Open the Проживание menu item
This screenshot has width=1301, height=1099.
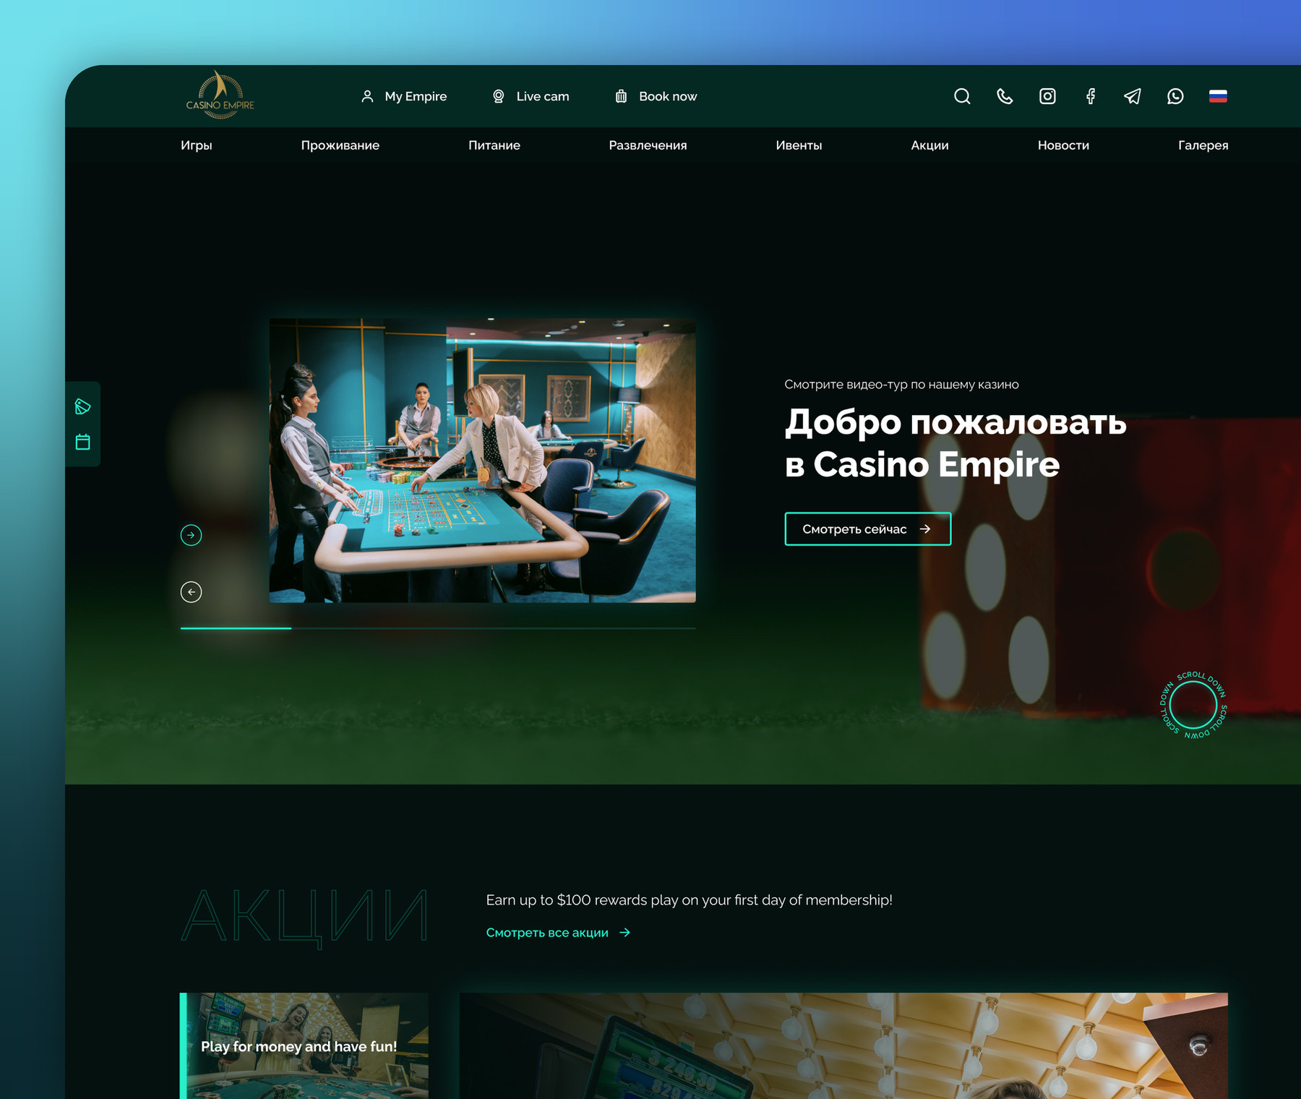340,145
